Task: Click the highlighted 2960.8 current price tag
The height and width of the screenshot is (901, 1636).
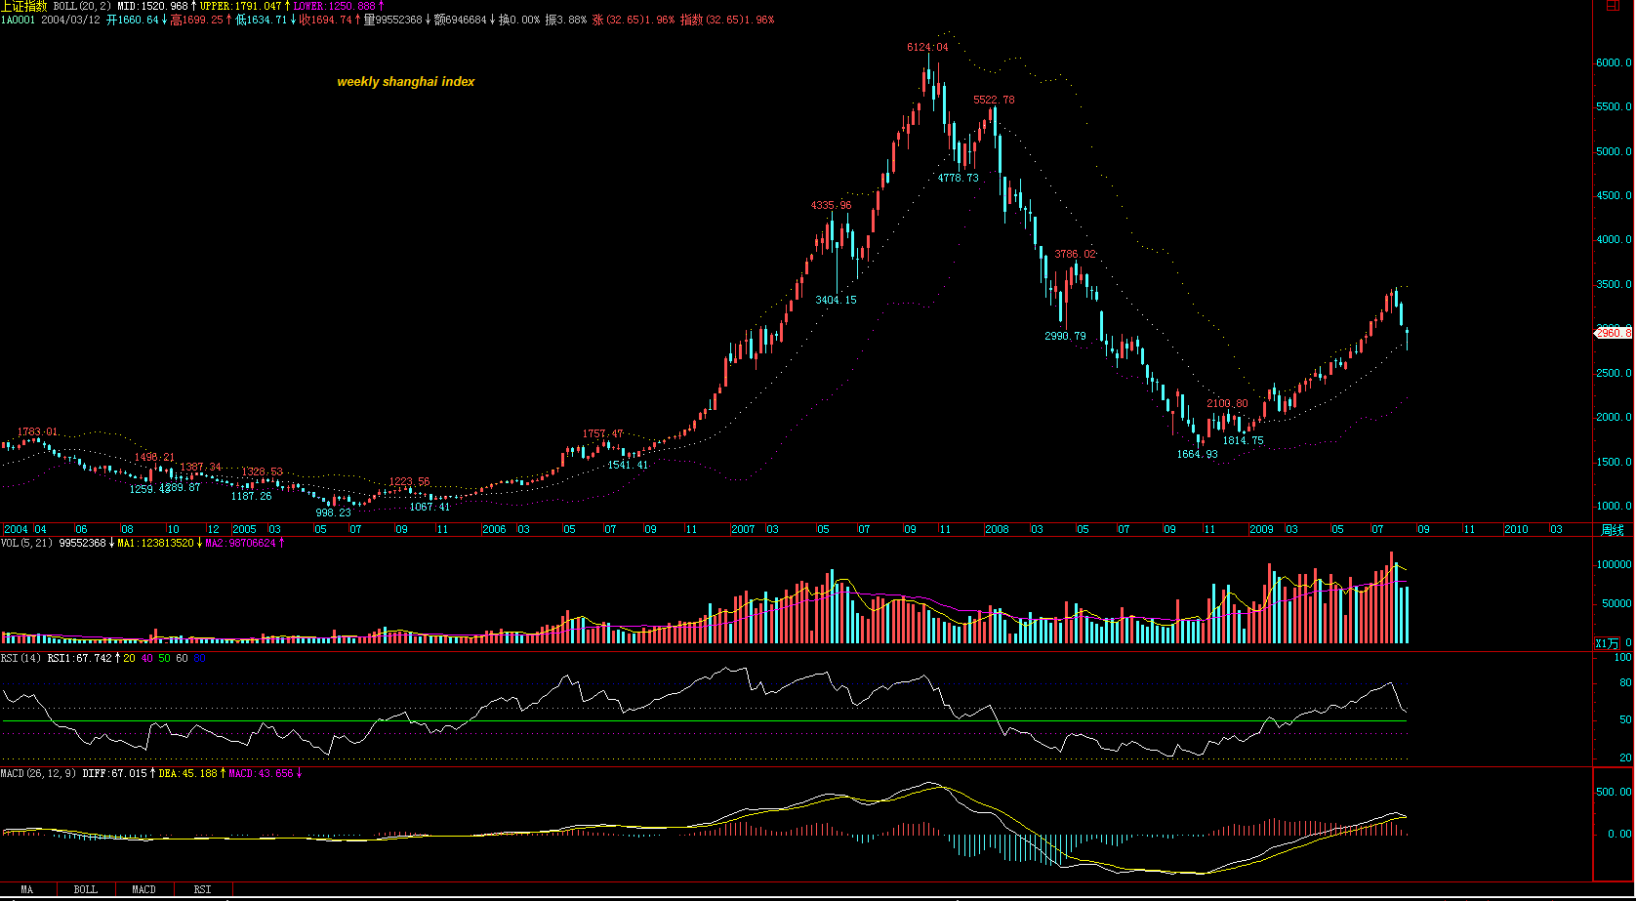Action: (x=1614, y=333)
